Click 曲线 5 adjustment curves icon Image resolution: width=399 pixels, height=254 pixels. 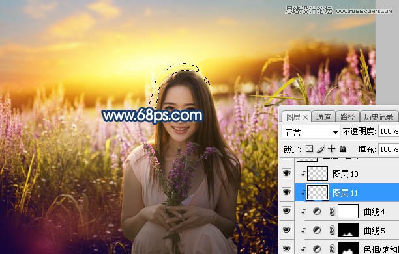(x=317, y=230)
